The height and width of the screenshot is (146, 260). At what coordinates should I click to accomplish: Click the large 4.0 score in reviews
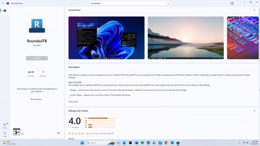(x=75, y=121)
